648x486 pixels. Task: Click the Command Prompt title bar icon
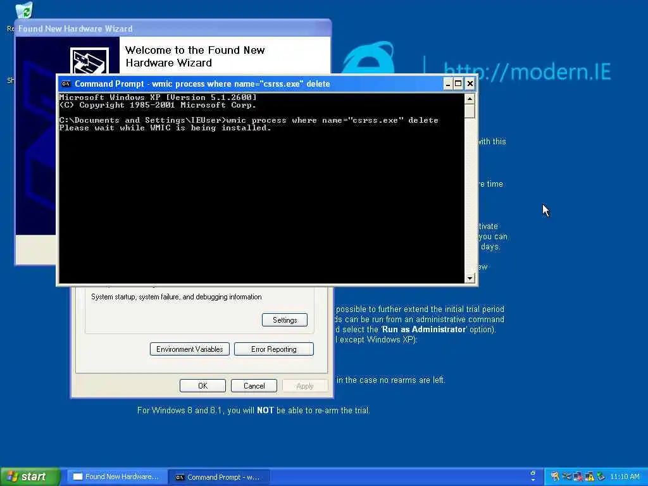pos(66,84)
